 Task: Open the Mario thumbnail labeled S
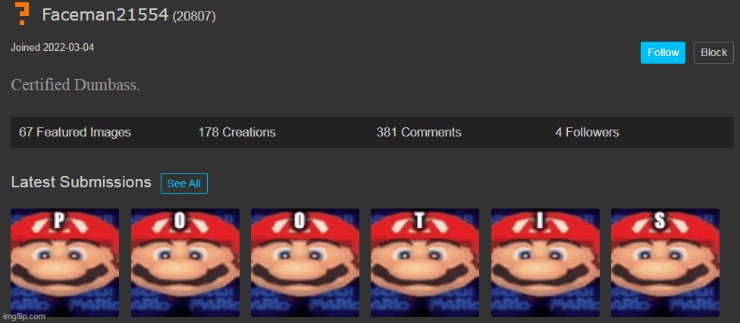click(665, 262)
